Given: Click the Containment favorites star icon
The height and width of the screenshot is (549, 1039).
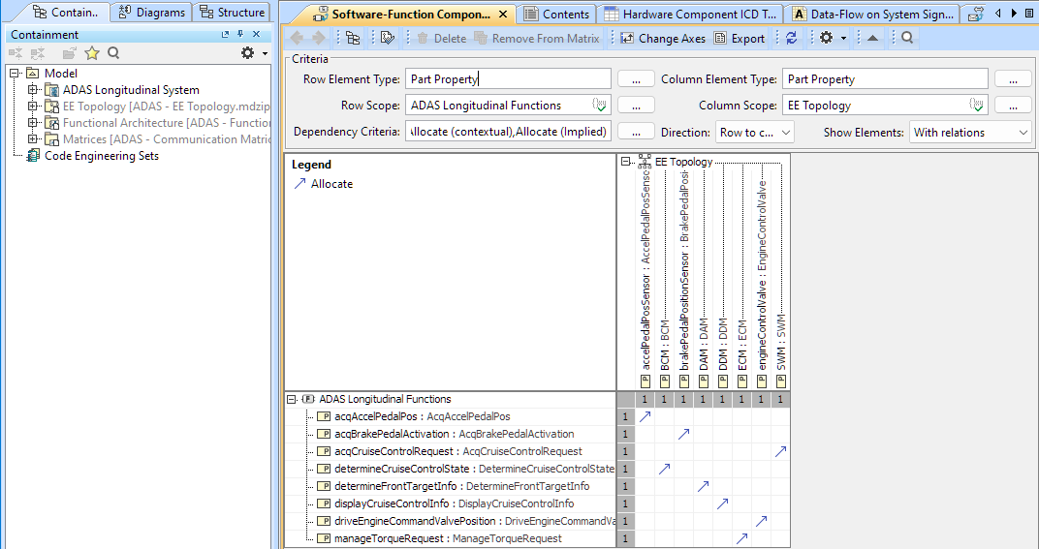Looking at the screenshot, I should click(x=92, y=53).
